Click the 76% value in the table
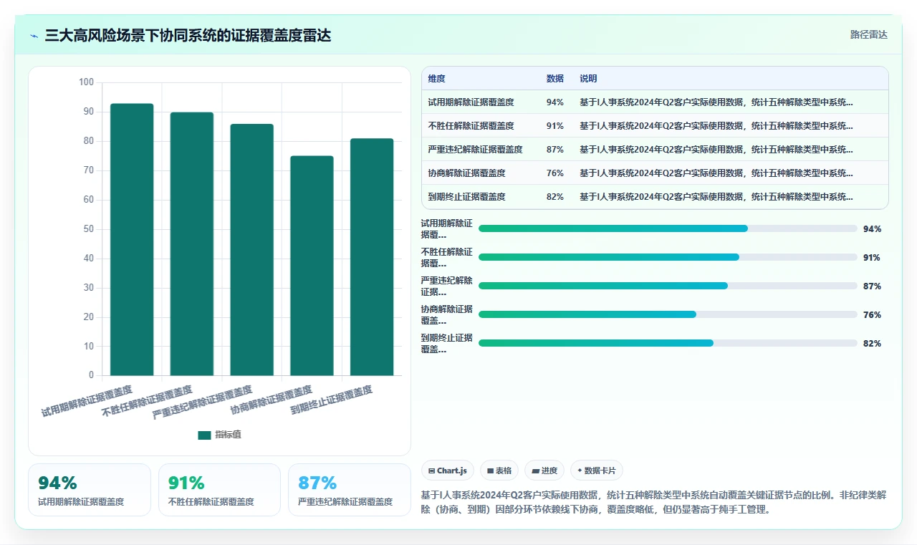This screenshot has width=917, height=545. (554, 173)
